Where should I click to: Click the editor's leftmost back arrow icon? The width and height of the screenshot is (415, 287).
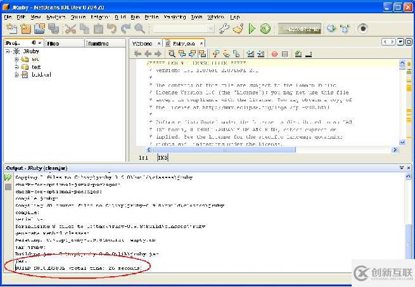tap(137, 54)
